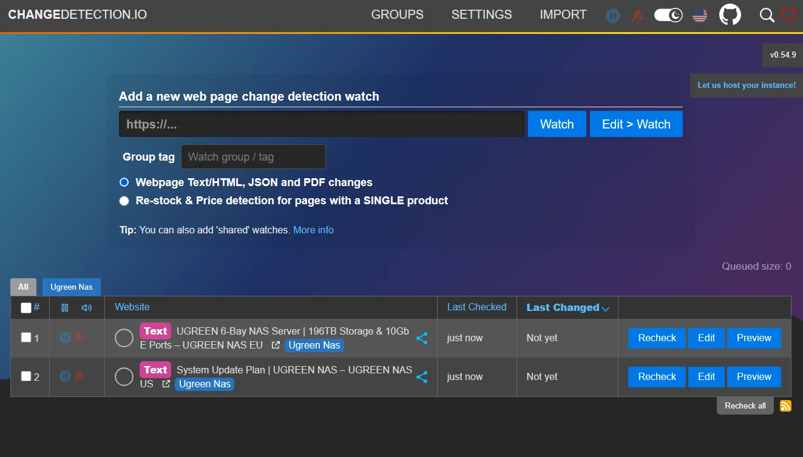Image resolution: width=803 pixels, height=457 pixels.
Task: Toggle dark mode switch
Action: (668, 15)
